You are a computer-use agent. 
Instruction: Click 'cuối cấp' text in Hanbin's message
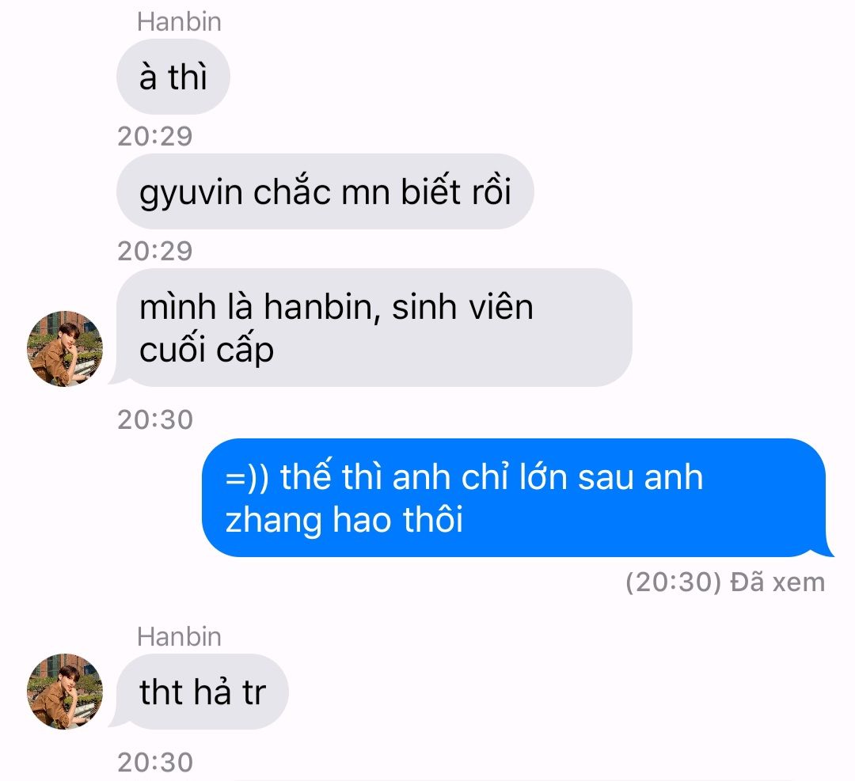tap(206, 351)
